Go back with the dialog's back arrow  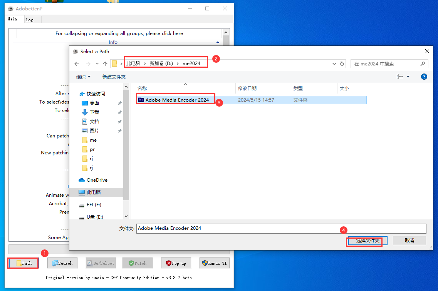(x=77, y=64)
